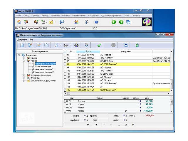Click the printer icon in journal toolbar

click(x=66, y=45)
